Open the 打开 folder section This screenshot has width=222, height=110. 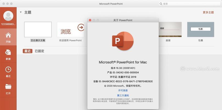[x=8, y=89]
